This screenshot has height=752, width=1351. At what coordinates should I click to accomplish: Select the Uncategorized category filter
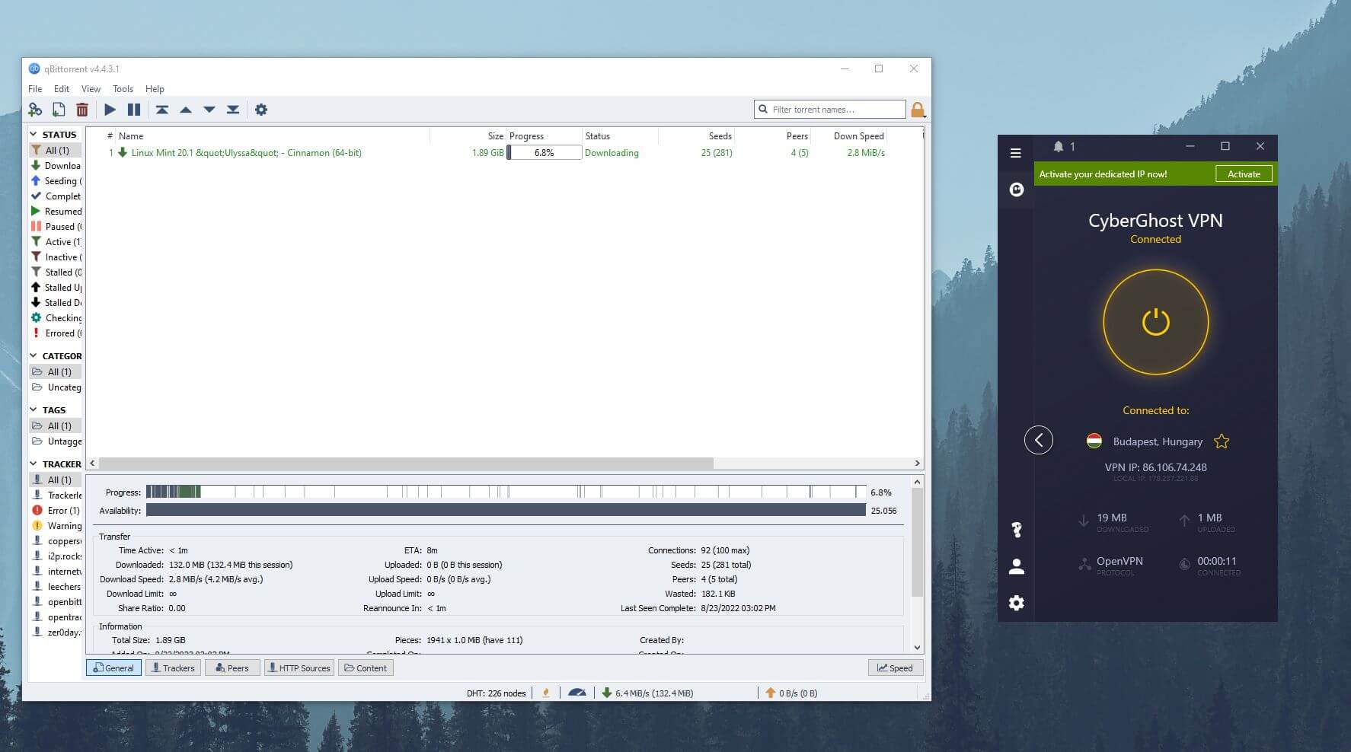pos(56,387)
